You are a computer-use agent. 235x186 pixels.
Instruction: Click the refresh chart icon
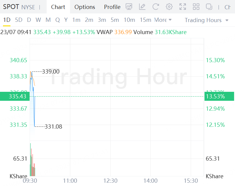pos(156,7)
